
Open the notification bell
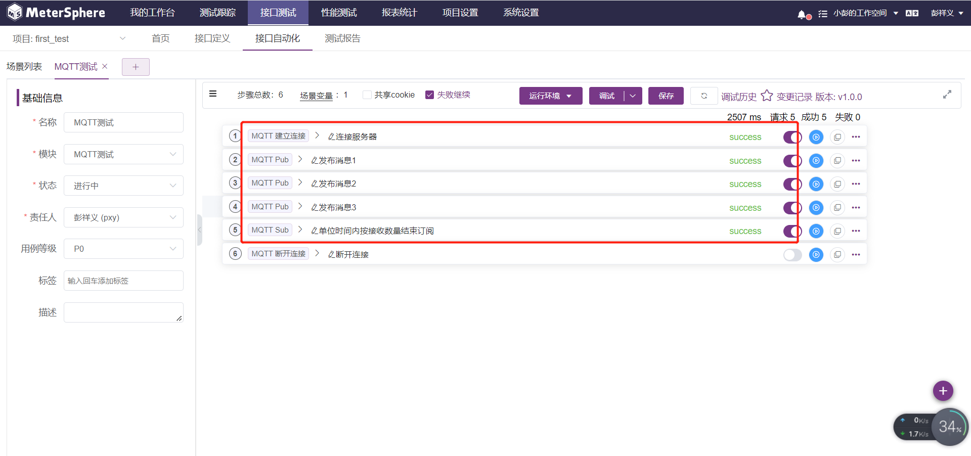[802, 14]
